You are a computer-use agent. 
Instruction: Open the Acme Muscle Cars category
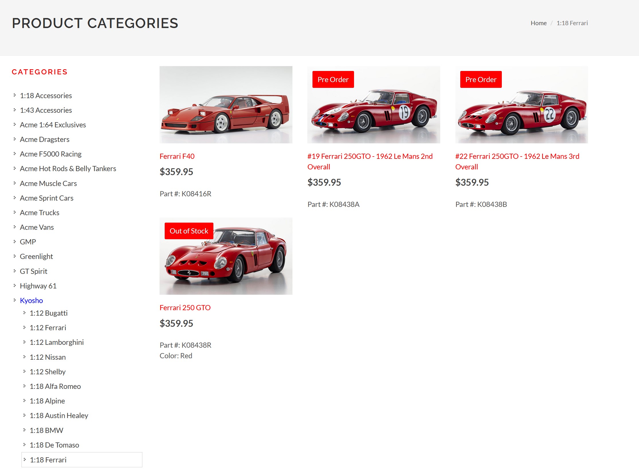click(48, 183)
